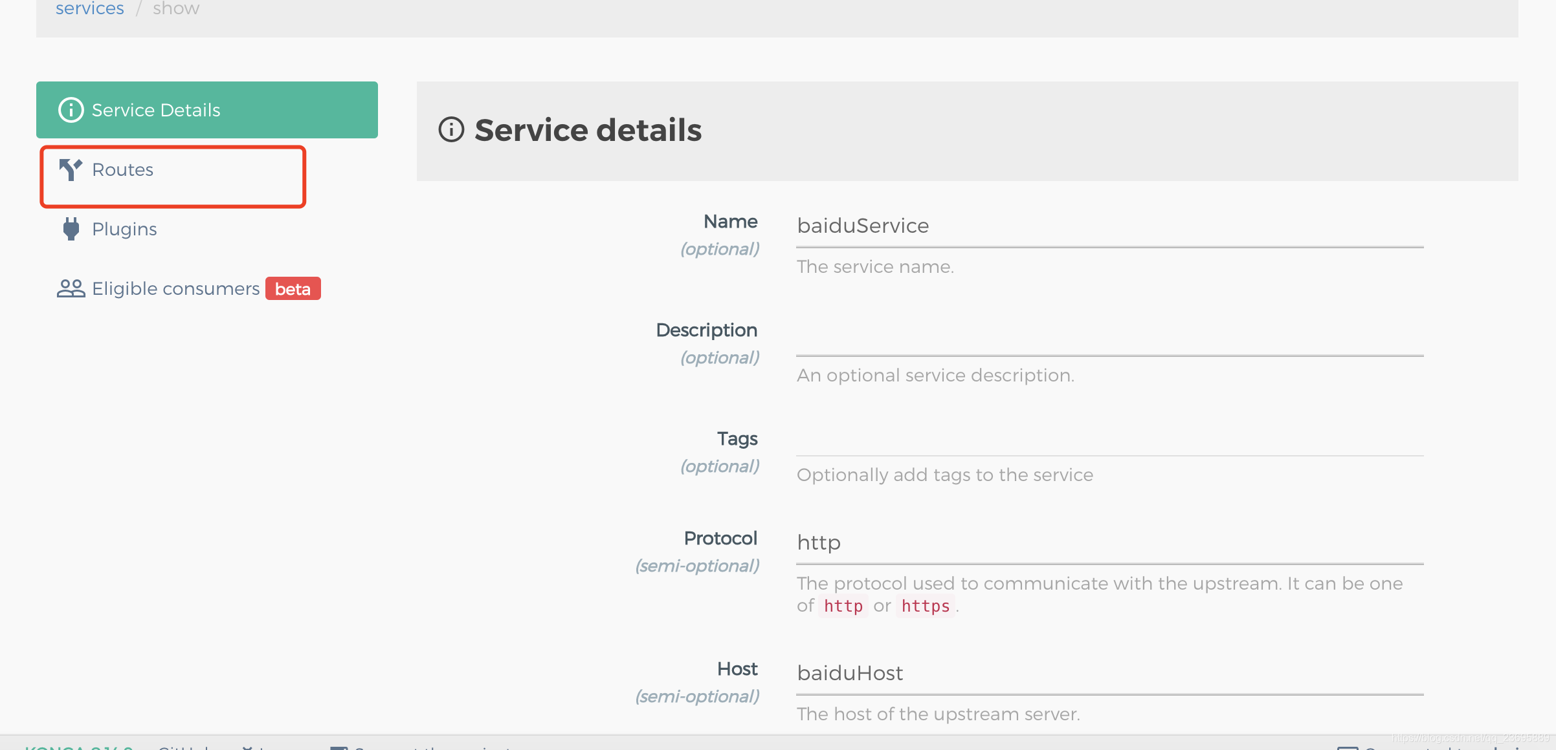Click the red https code text
This screenshot has height=750, width=1556.
[x=926, y=606]
